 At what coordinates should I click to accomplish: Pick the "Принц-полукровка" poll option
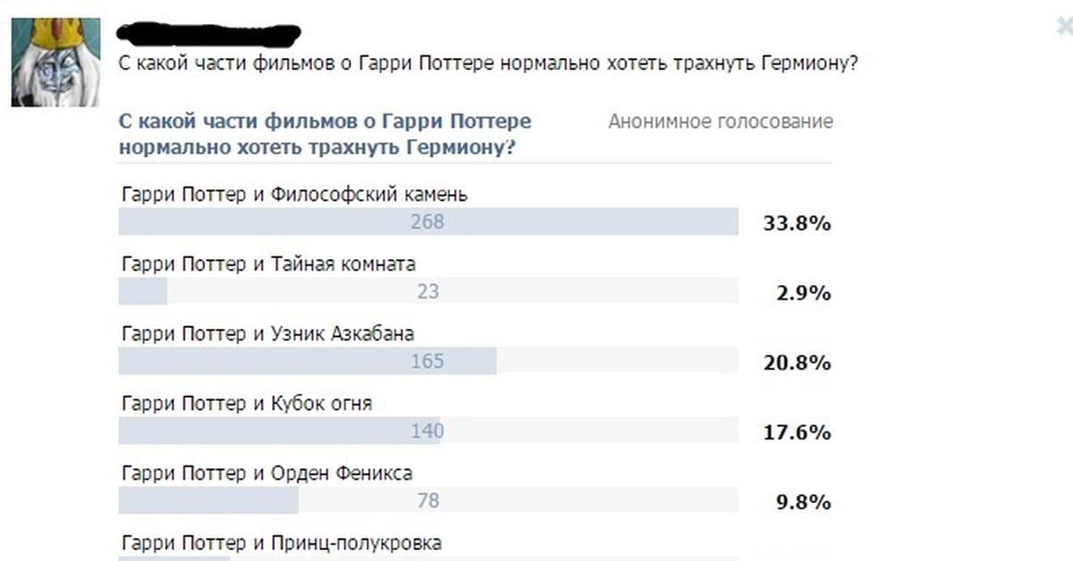pyautogui.click(x=281, y=542)
